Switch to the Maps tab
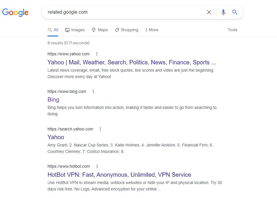 pos(100,30)
